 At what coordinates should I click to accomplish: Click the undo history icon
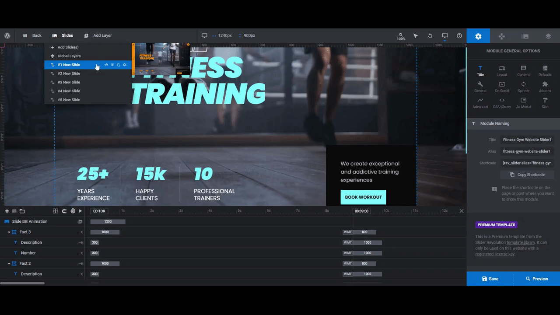point(430,36)
